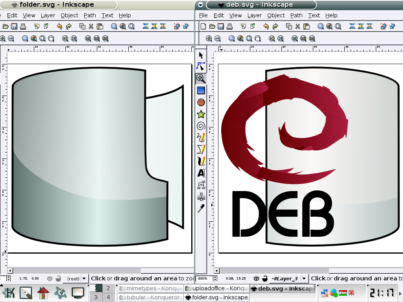The width and height of the screenshot is (403, 302).
Task: Select the Ellipse circle tool in toolbox
Action: click(201, 103)
